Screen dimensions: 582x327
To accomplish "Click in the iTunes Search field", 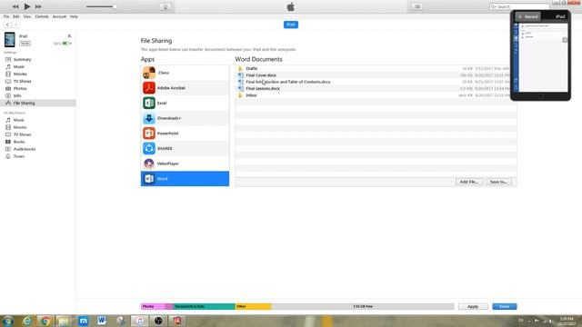I will pos(519,6).
